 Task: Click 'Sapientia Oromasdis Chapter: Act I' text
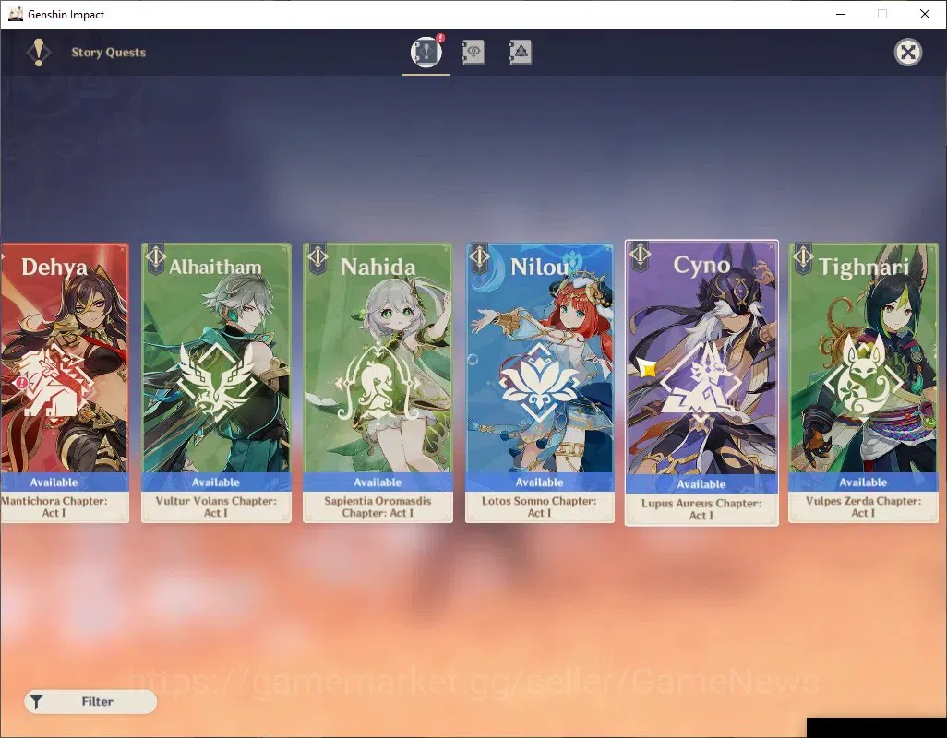coord(378,506)
